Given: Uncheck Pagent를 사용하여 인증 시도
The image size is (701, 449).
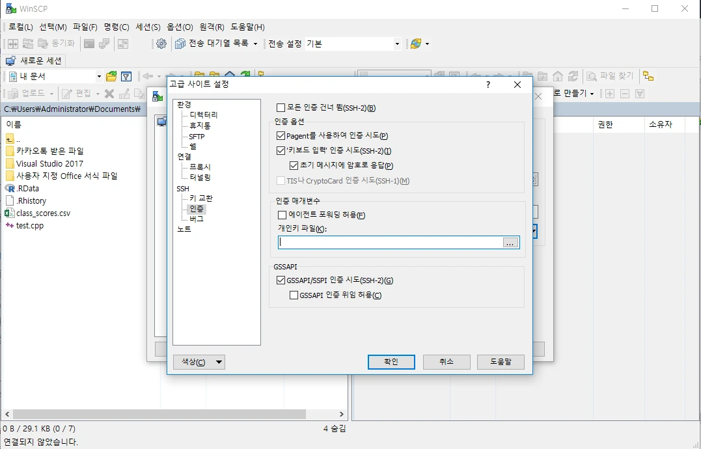Looking at the screenshot, I should pos(282,135).
